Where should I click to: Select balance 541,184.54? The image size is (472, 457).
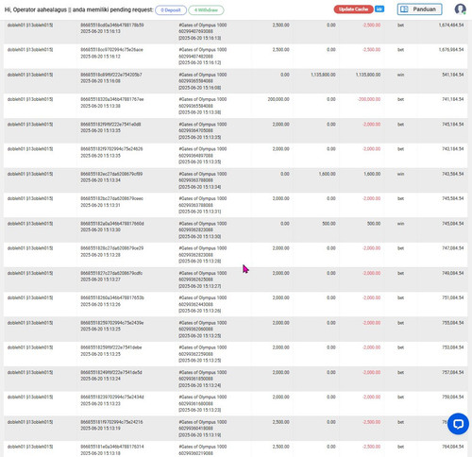pyautogui.click(x=453, y=75)
